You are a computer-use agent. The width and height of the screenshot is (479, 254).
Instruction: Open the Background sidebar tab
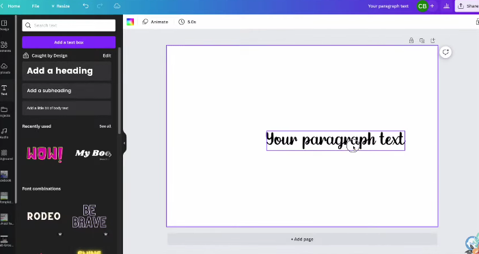coord(4,155)
